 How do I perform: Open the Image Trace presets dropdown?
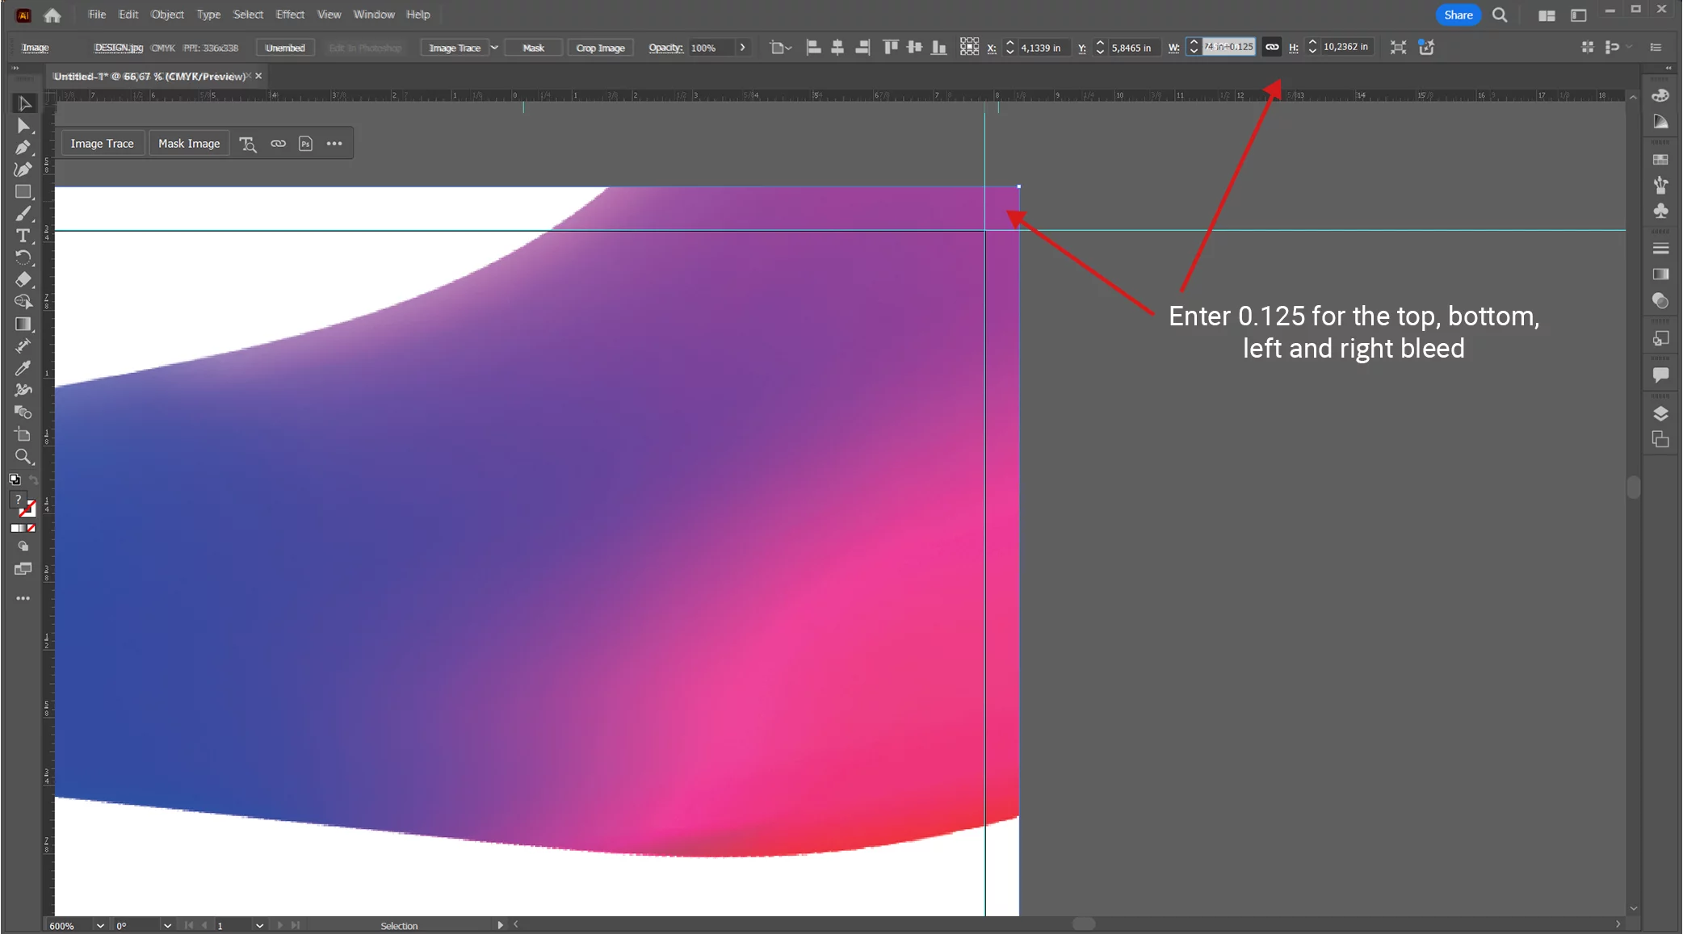(494, 48)
